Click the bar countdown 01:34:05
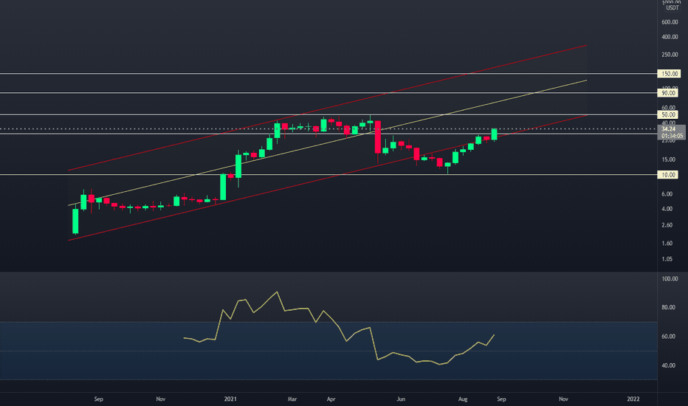Viewport: 688px width, 406px height. [x=672, y=136]
